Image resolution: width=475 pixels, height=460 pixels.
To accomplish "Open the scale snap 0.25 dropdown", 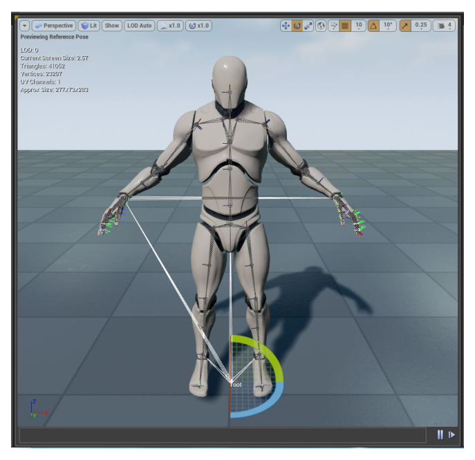I will click(x=421, y=26).
